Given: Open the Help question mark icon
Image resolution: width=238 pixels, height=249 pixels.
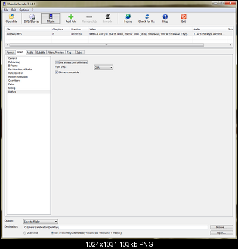Looking at the screenshot, I should click(165, 17).
